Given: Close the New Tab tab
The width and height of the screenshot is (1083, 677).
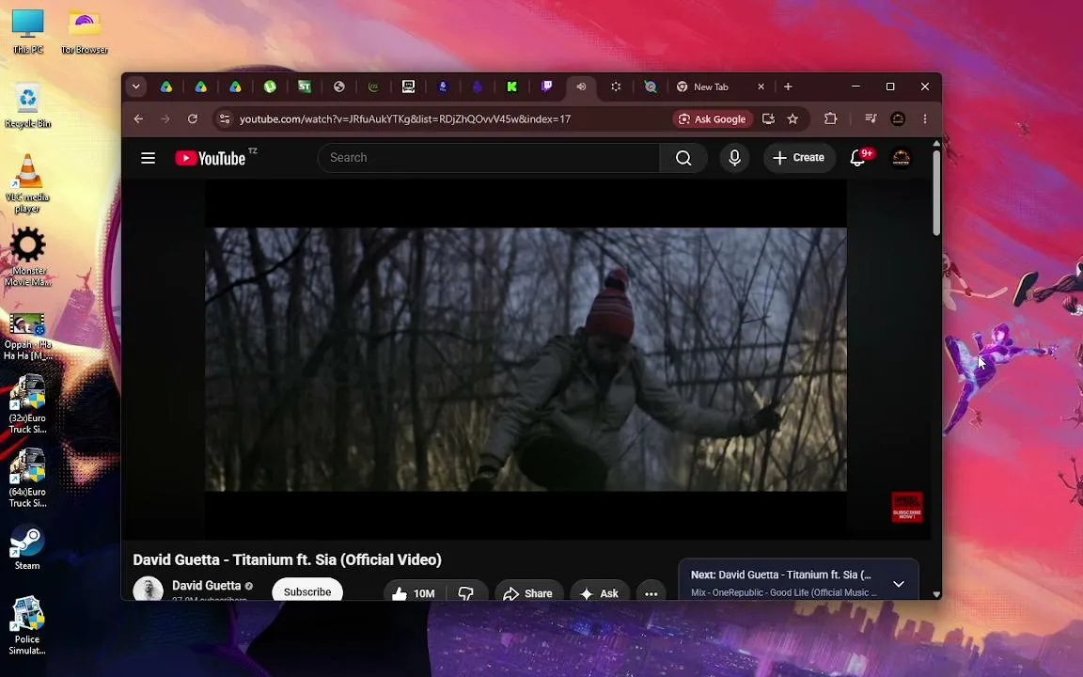Looking at the screenshot, I should coord(761,87).
